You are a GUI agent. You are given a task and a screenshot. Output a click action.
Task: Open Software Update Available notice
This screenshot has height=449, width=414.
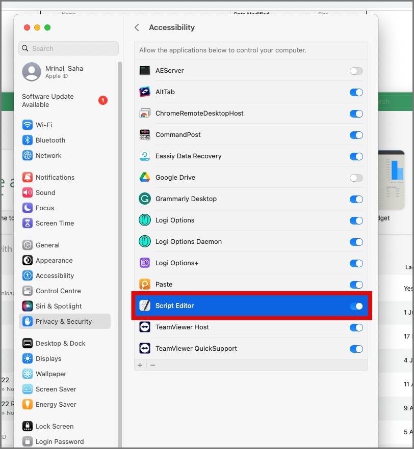coord(65,100)
